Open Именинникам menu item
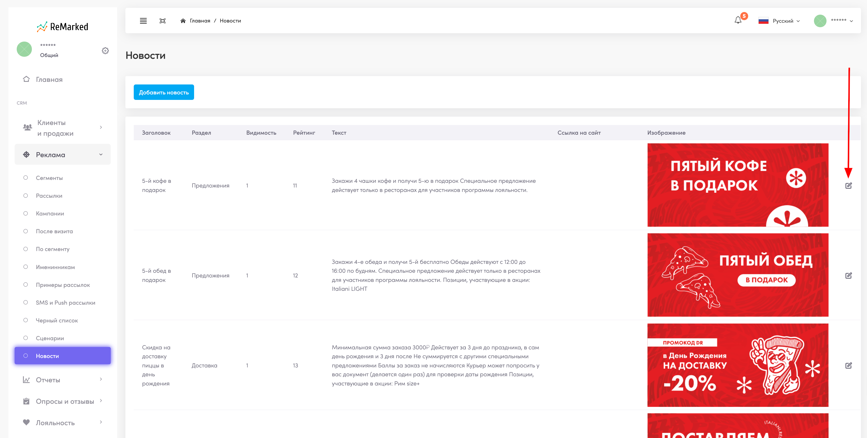Screen dimensions: 867x438 pos(55,267)
